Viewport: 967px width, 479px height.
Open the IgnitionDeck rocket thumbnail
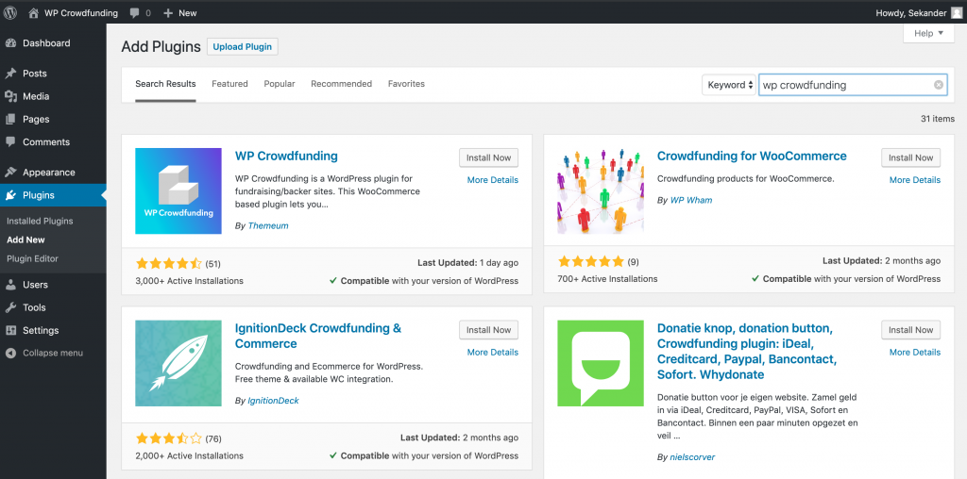(178, 363)
